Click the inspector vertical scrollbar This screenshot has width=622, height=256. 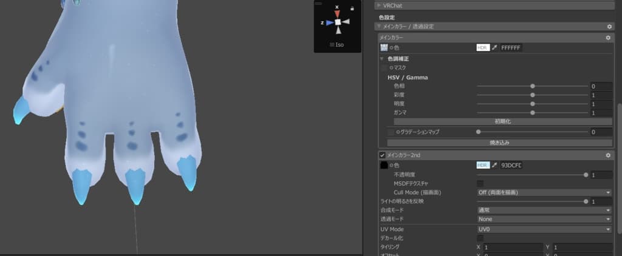pyautogui.click(x=620, y=169)
